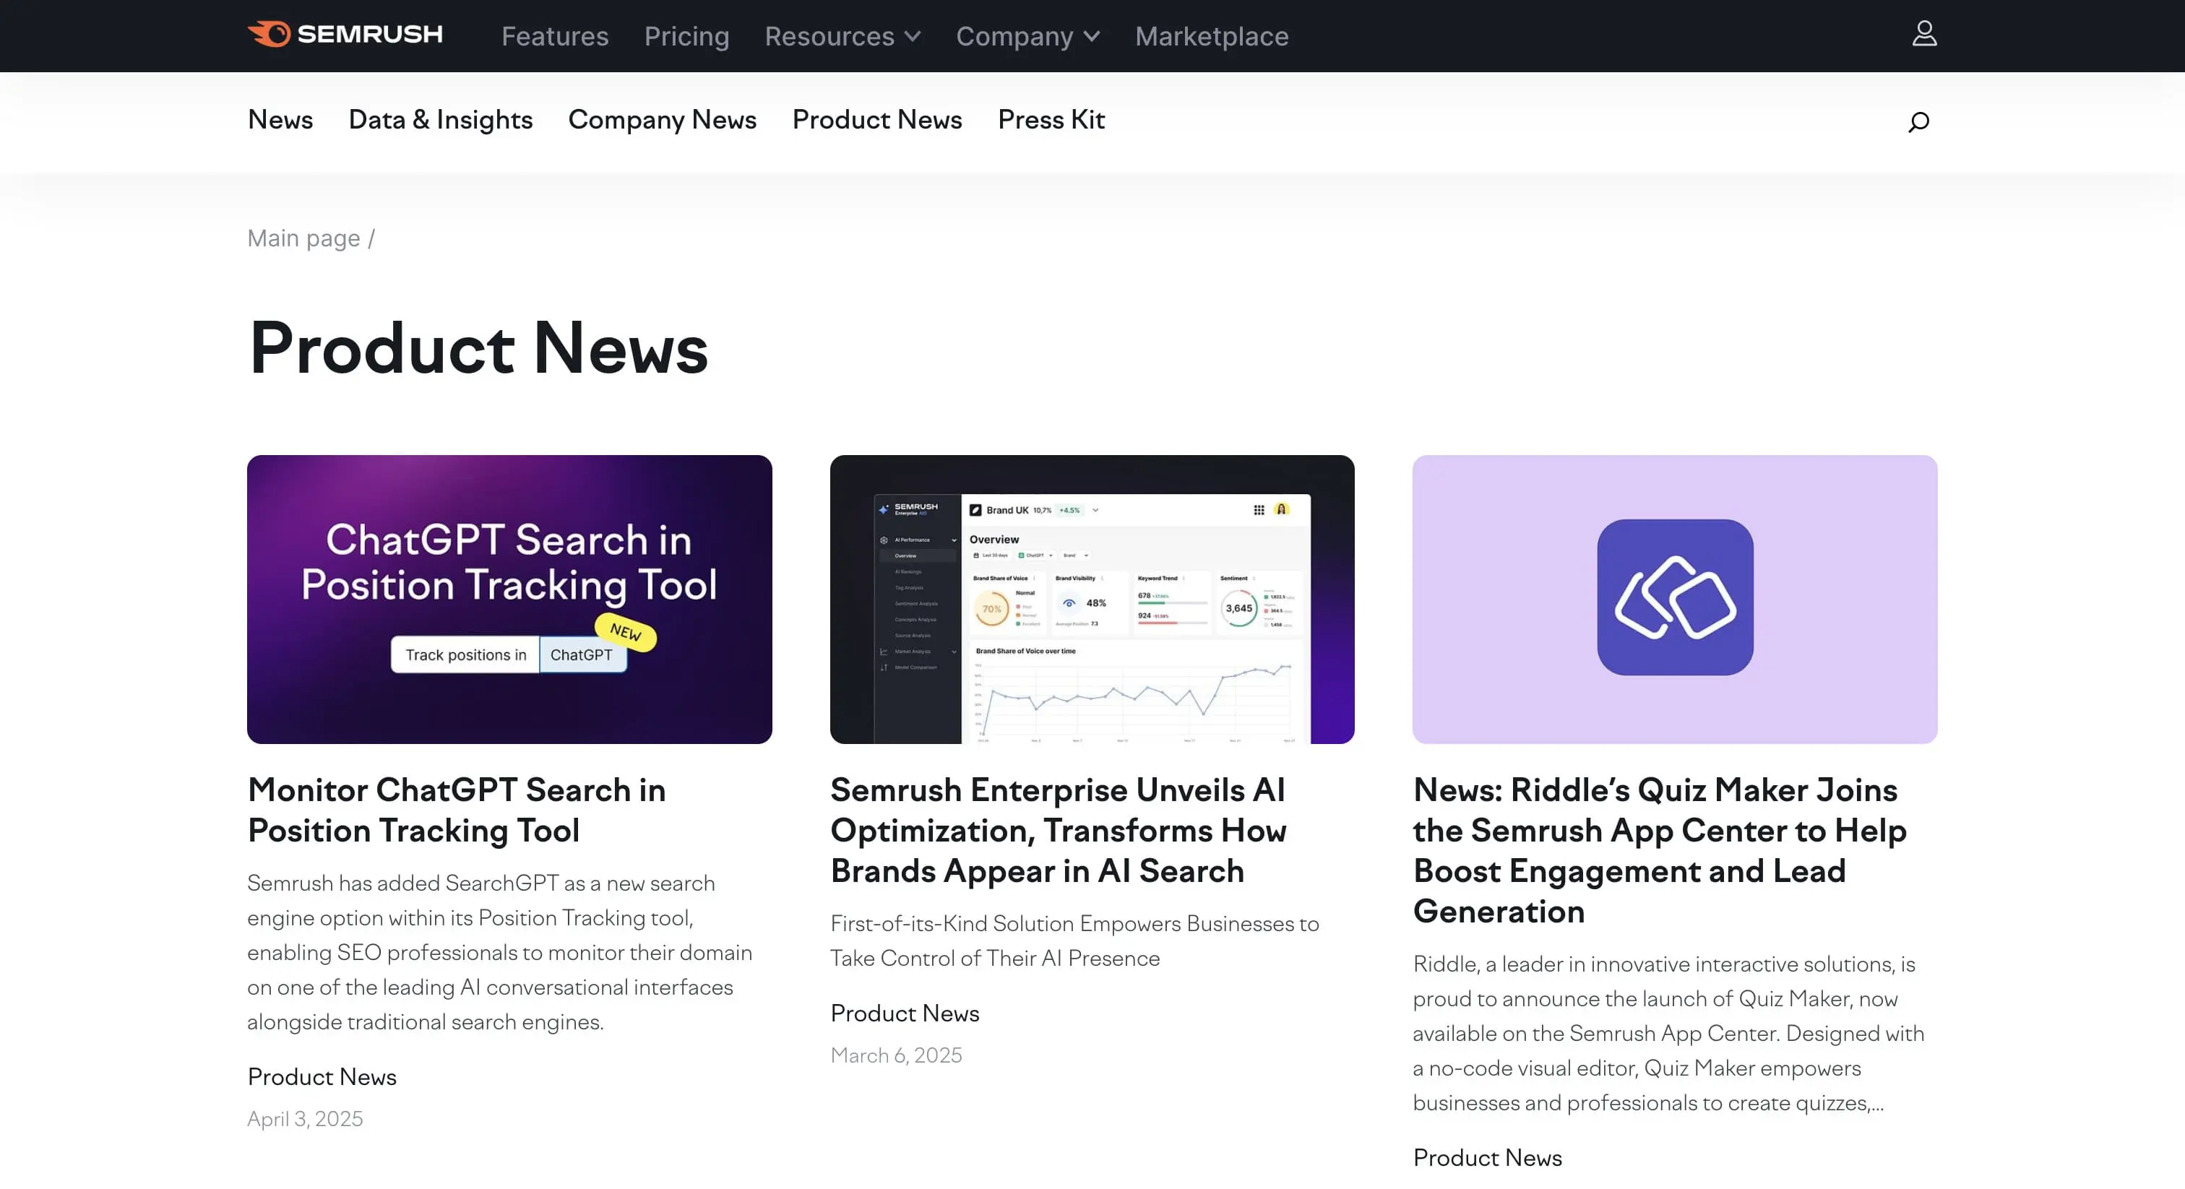Open the Company News tab
The image size is (2185, 1189).
663,120
